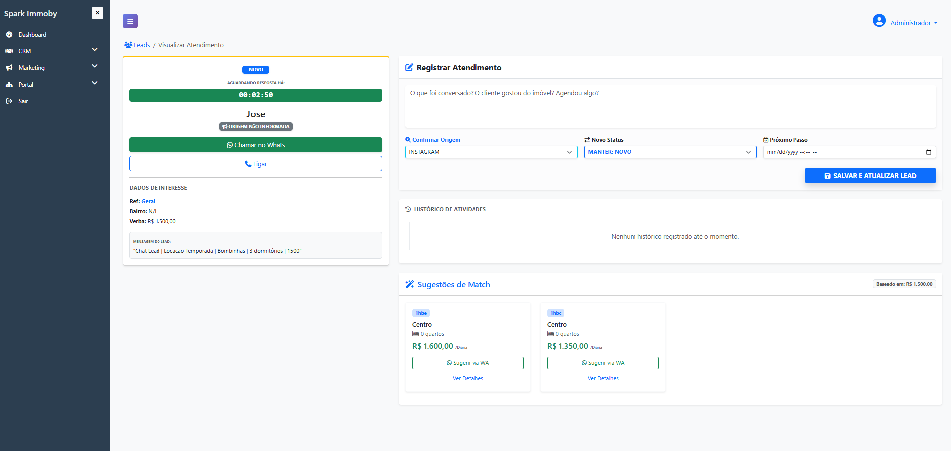Click the Leads people icon in breadcrumb

point(128,45)
